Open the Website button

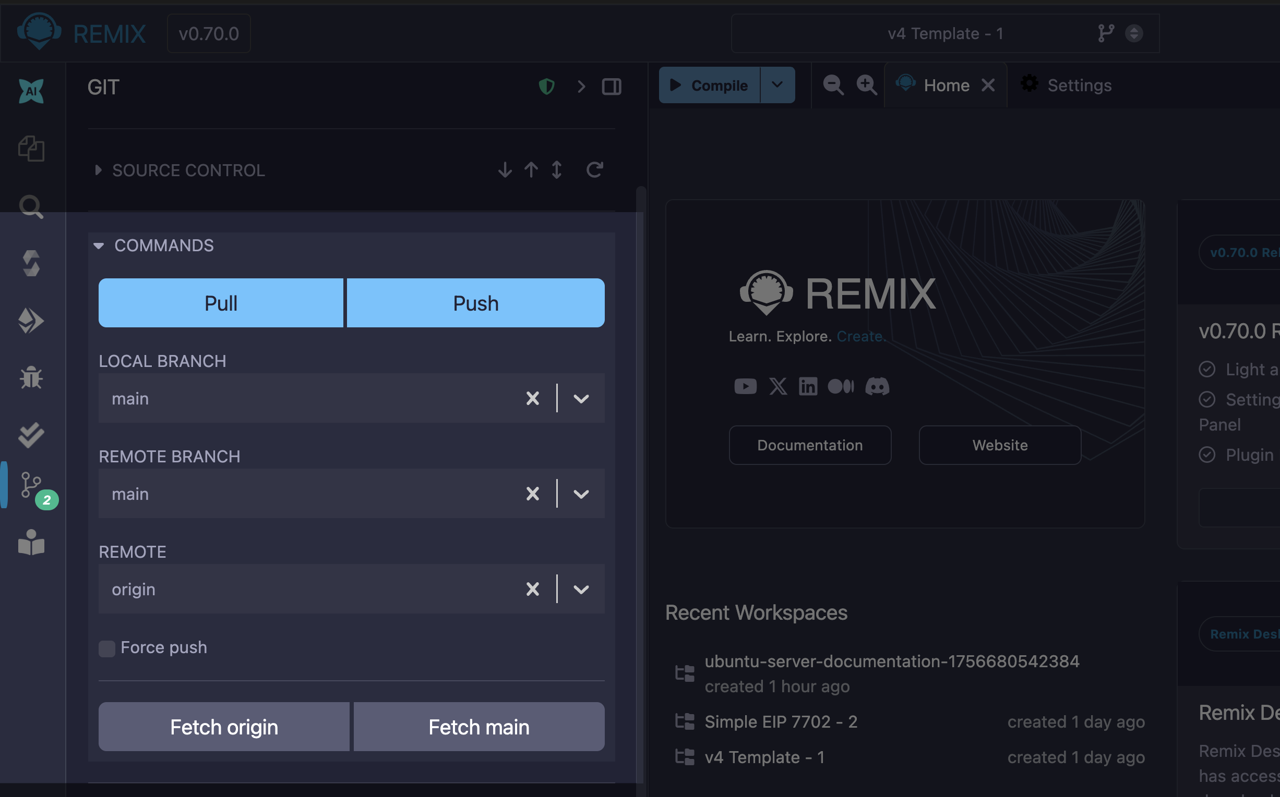1000,446
